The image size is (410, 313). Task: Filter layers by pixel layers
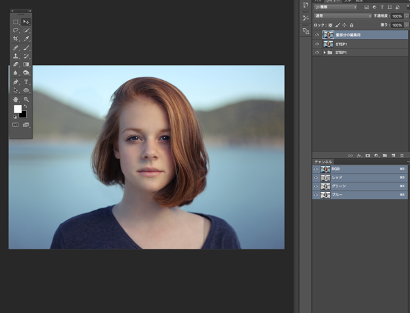pyautogui.click(x=366, y=8)
